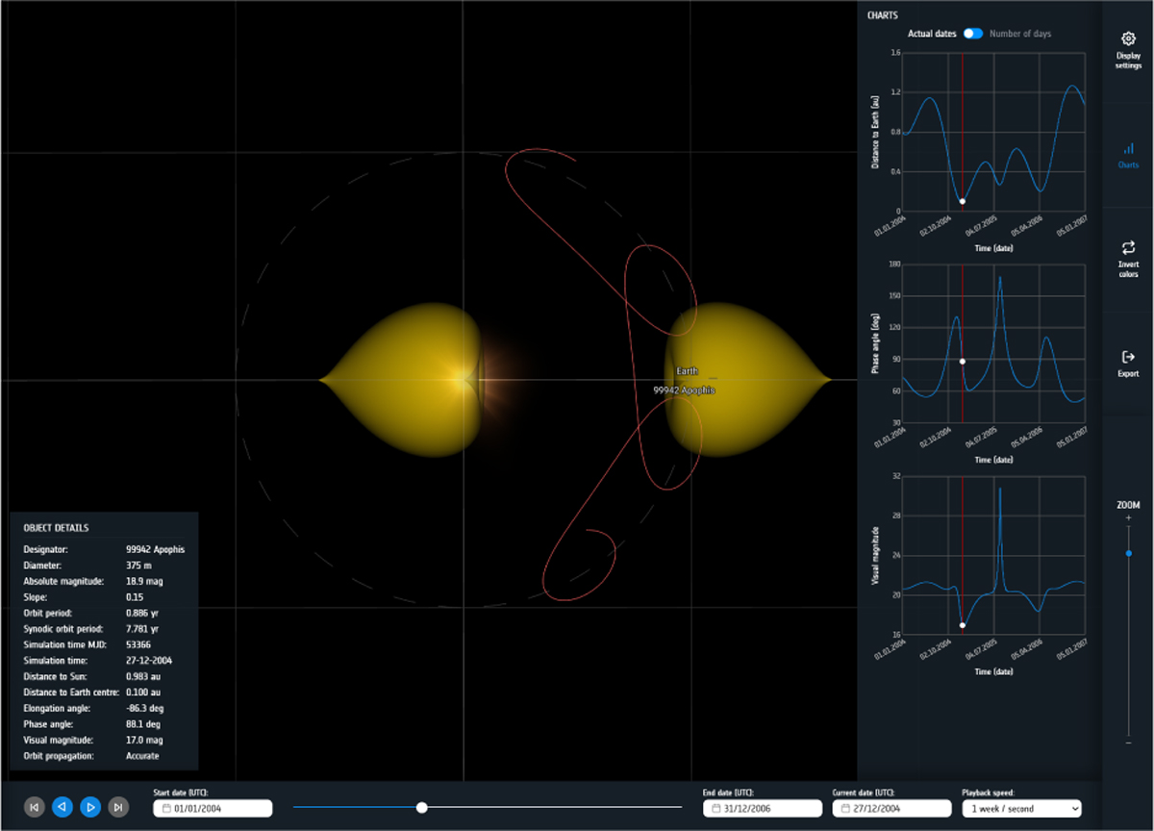This screenshot has width=1154, height=831.
Task: Open the End date picker field
Action: coord(763,809)
